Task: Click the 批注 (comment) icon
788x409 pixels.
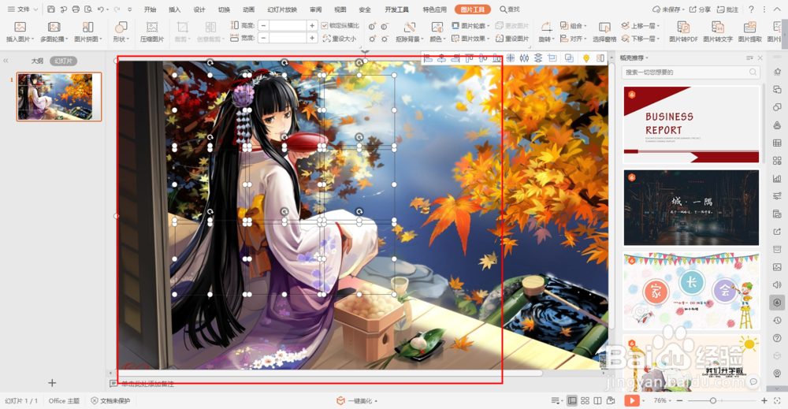Action: (x=727, y=9)
